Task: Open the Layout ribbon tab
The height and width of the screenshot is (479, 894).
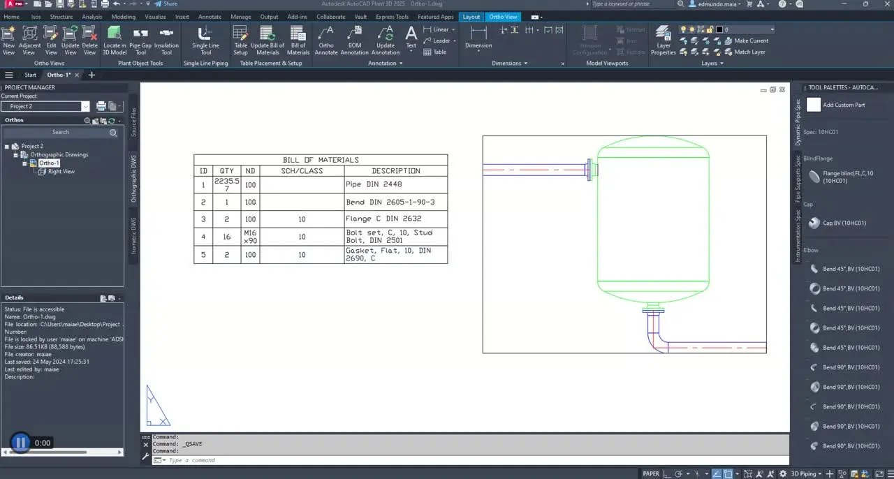Action: pos(471,17)
